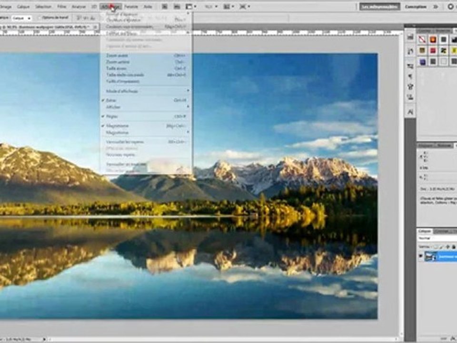Open the 'Calque' auto-select dropdown in options bar

(x=22, y=18)
